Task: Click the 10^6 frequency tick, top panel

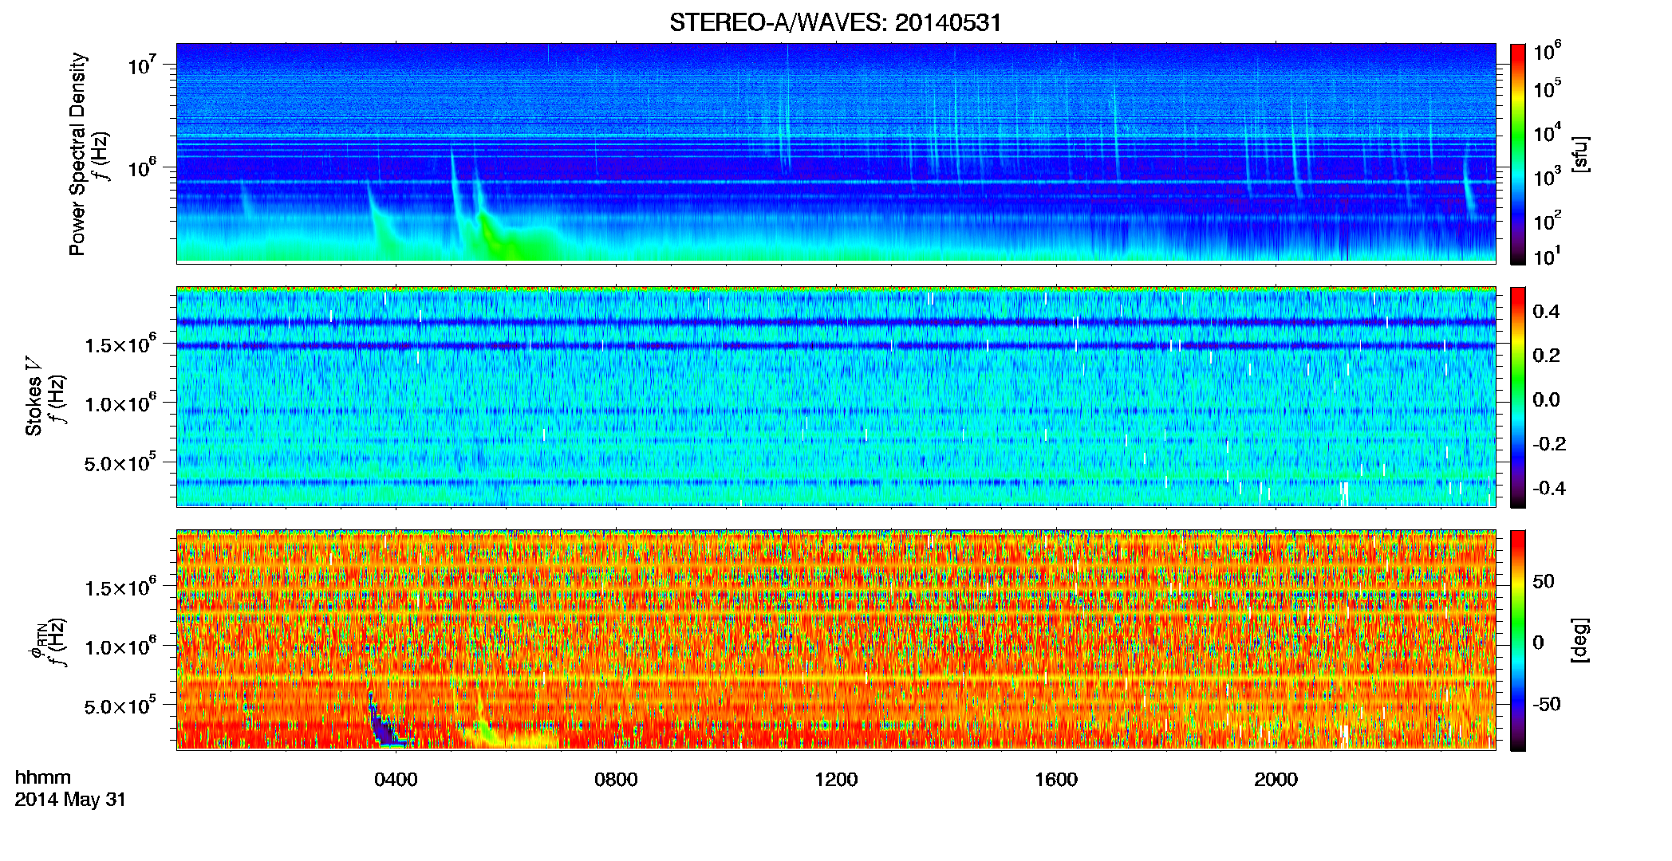Action: (141, 167)
